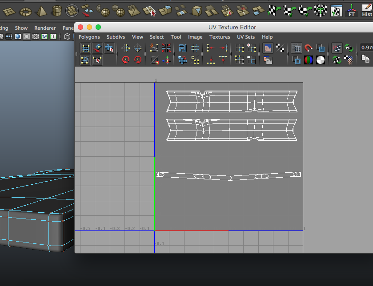The width and height of the screenshot is (373, 286).
Task: Rotate selected UVs counterclockwise
Action: (x=126, y=59)
